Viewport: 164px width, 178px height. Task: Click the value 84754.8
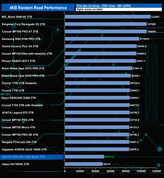[135, 120]
